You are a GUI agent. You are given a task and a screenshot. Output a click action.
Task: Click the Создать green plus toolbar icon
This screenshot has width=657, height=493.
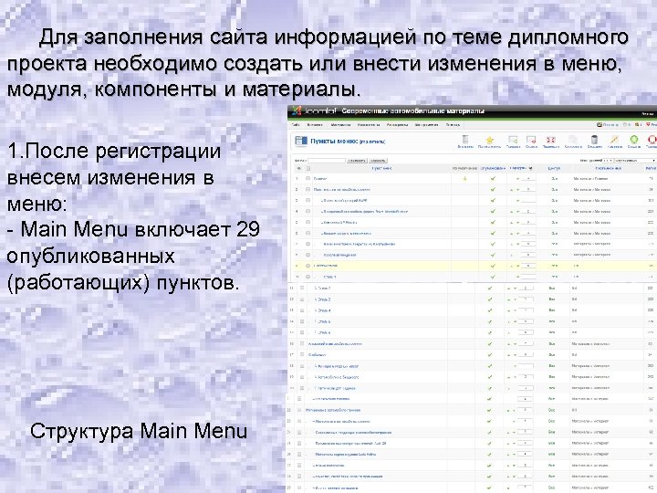[634, 140]
